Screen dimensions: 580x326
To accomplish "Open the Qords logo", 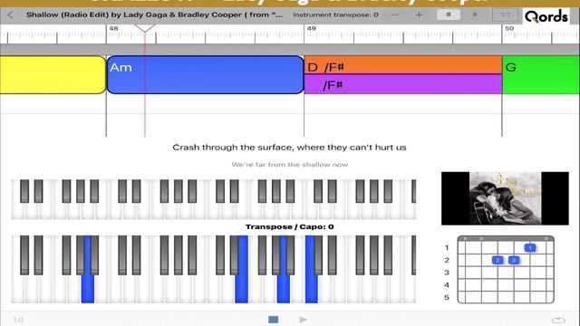I will click(x=546, y=16).
